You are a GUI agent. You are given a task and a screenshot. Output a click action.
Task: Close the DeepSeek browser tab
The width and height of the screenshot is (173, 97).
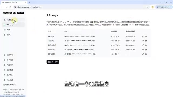click(x=25, y=2)
